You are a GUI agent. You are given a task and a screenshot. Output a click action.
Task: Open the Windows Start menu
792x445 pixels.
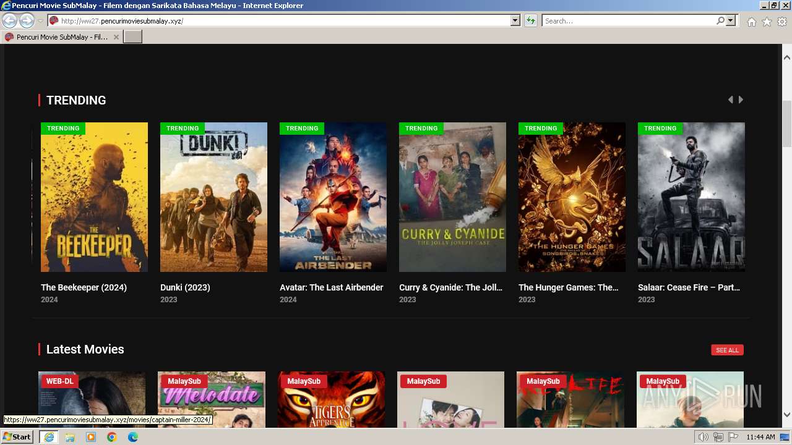click(x=17, y=437)
